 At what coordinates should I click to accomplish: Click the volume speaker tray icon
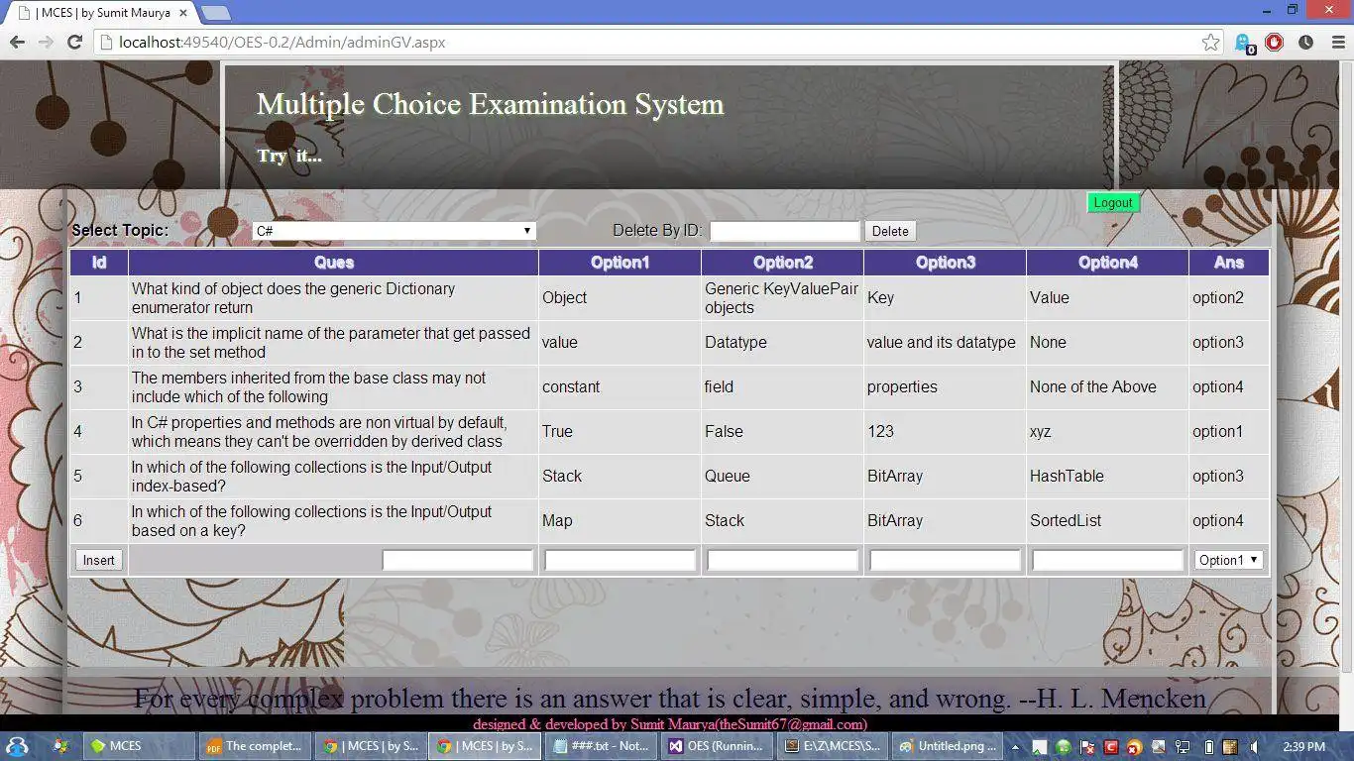(x=1254, y=746)
